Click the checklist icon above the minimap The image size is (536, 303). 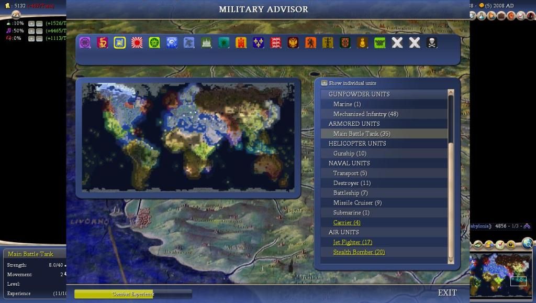coord(500,244)
